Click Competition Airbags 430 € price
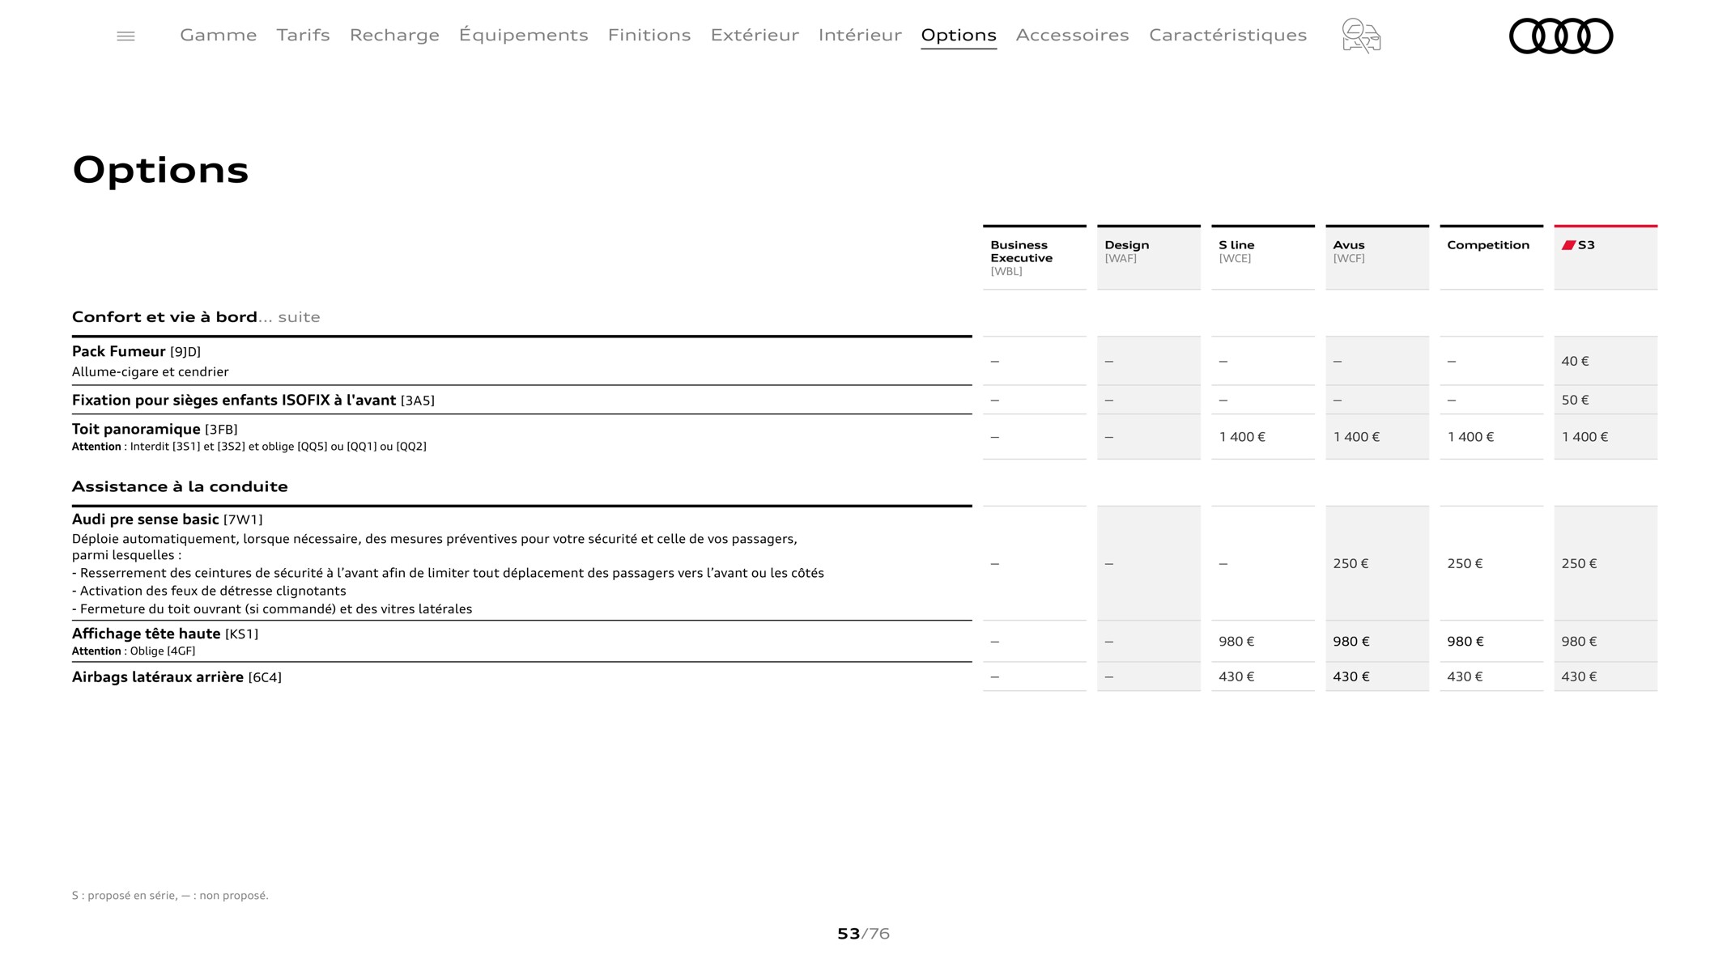The image size is (1727, 971). [1465, 676]
